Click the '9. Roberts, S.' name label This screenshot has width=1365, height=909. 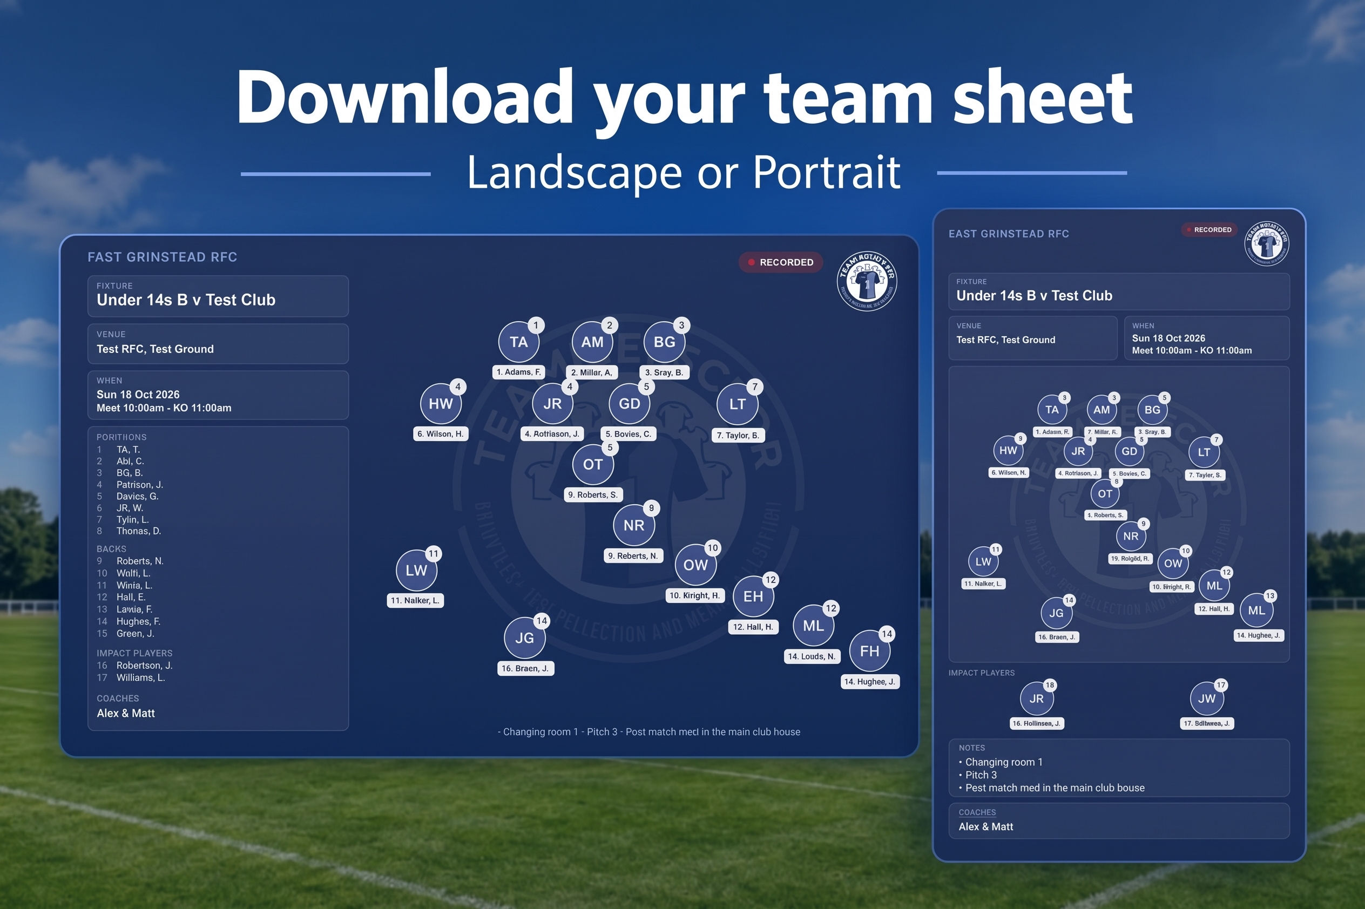click(593, 494)
